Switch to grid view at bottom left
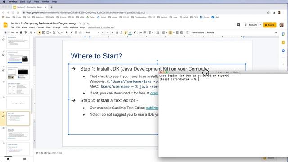The width and height of the screenshot is (288, 162). pos(24,159)
